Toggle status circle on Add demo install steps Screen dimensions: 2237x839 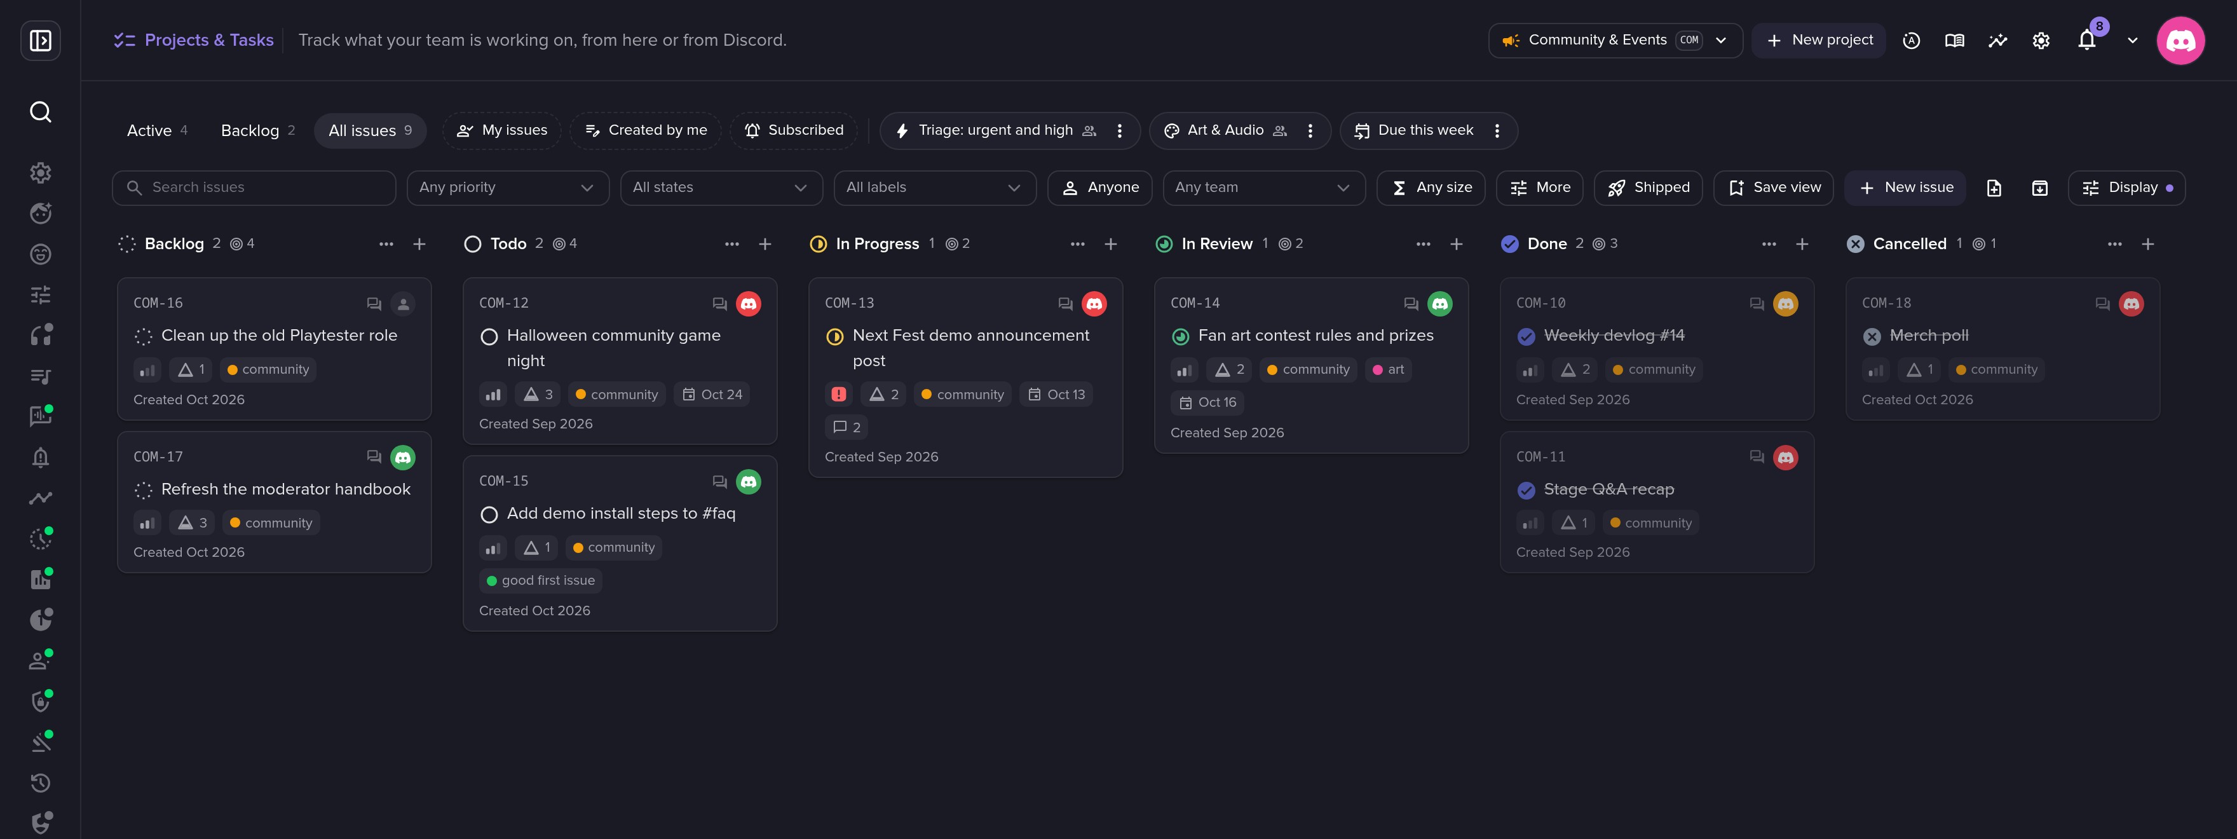point(489,514)
